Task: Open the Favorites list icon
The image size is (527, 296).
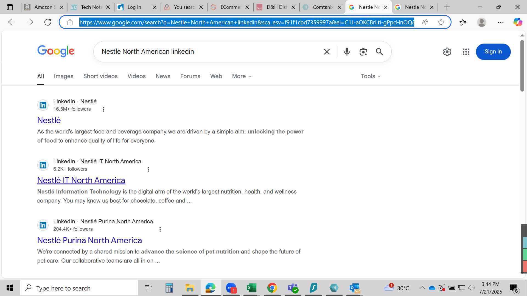Action: (x=463, y=22)
